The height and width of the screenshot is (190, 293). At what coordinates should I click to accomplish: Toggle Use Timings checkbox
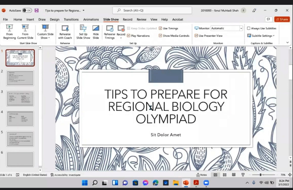[160, 28]
